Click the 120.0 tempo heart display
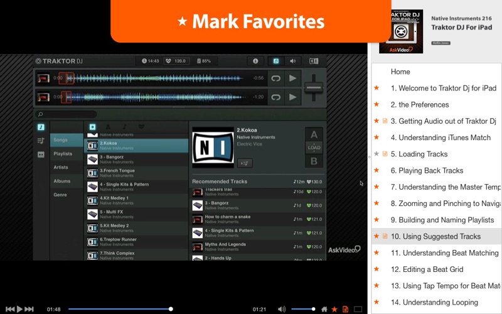 (x=177, y=61)
